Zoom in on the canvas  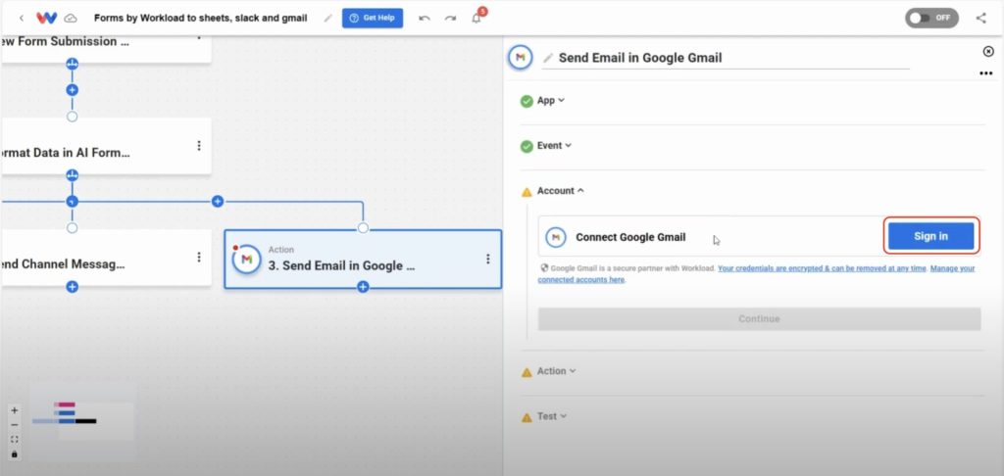15,410
